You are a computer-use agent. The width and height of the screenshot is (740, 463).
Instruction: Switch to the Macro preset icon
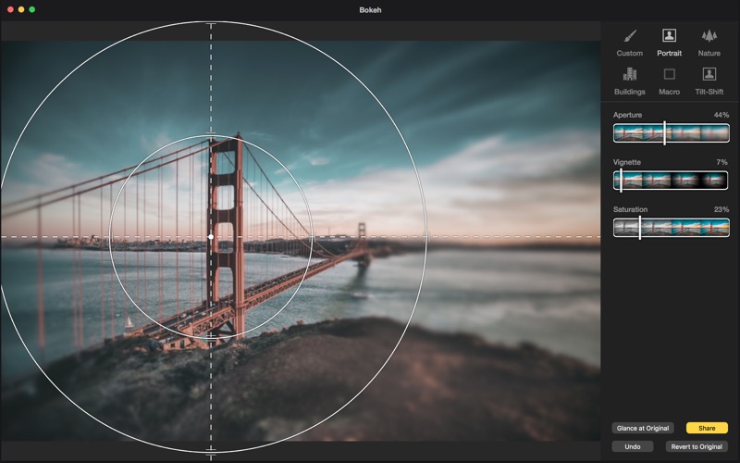coord(669,74)
